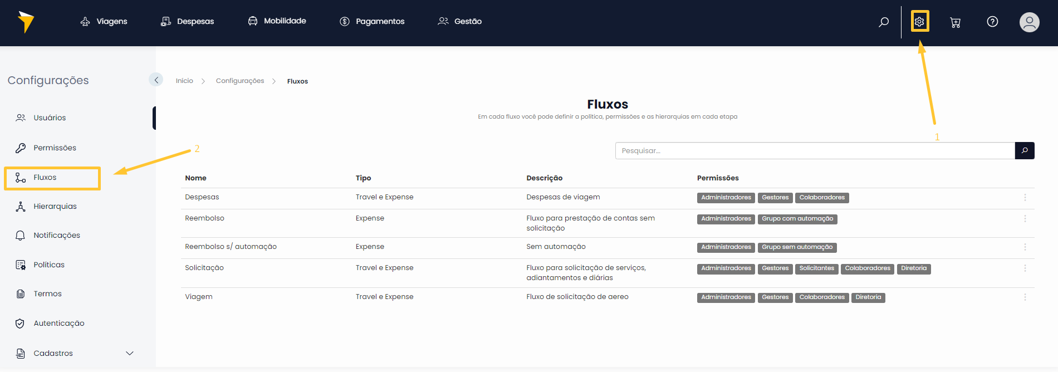Click the Reembolso flow name
1058x372 pixels.
click(204, 218)
